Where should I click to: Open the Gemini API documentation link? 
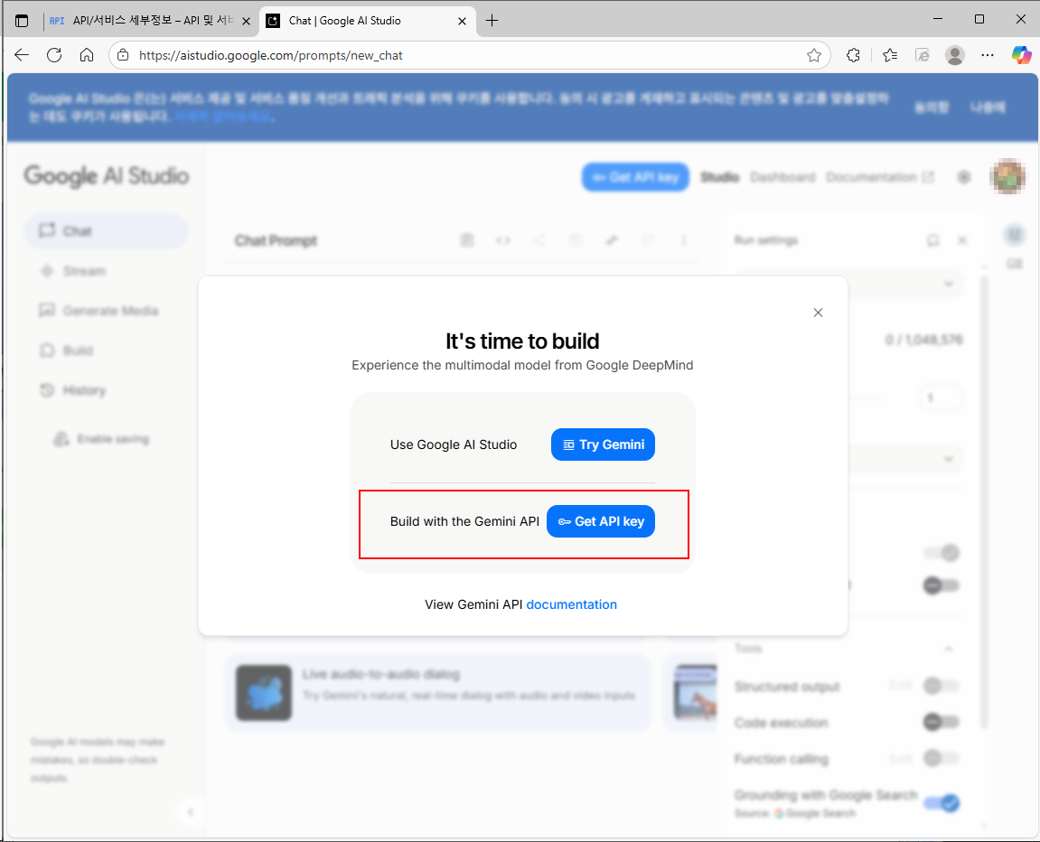(571, 604)
